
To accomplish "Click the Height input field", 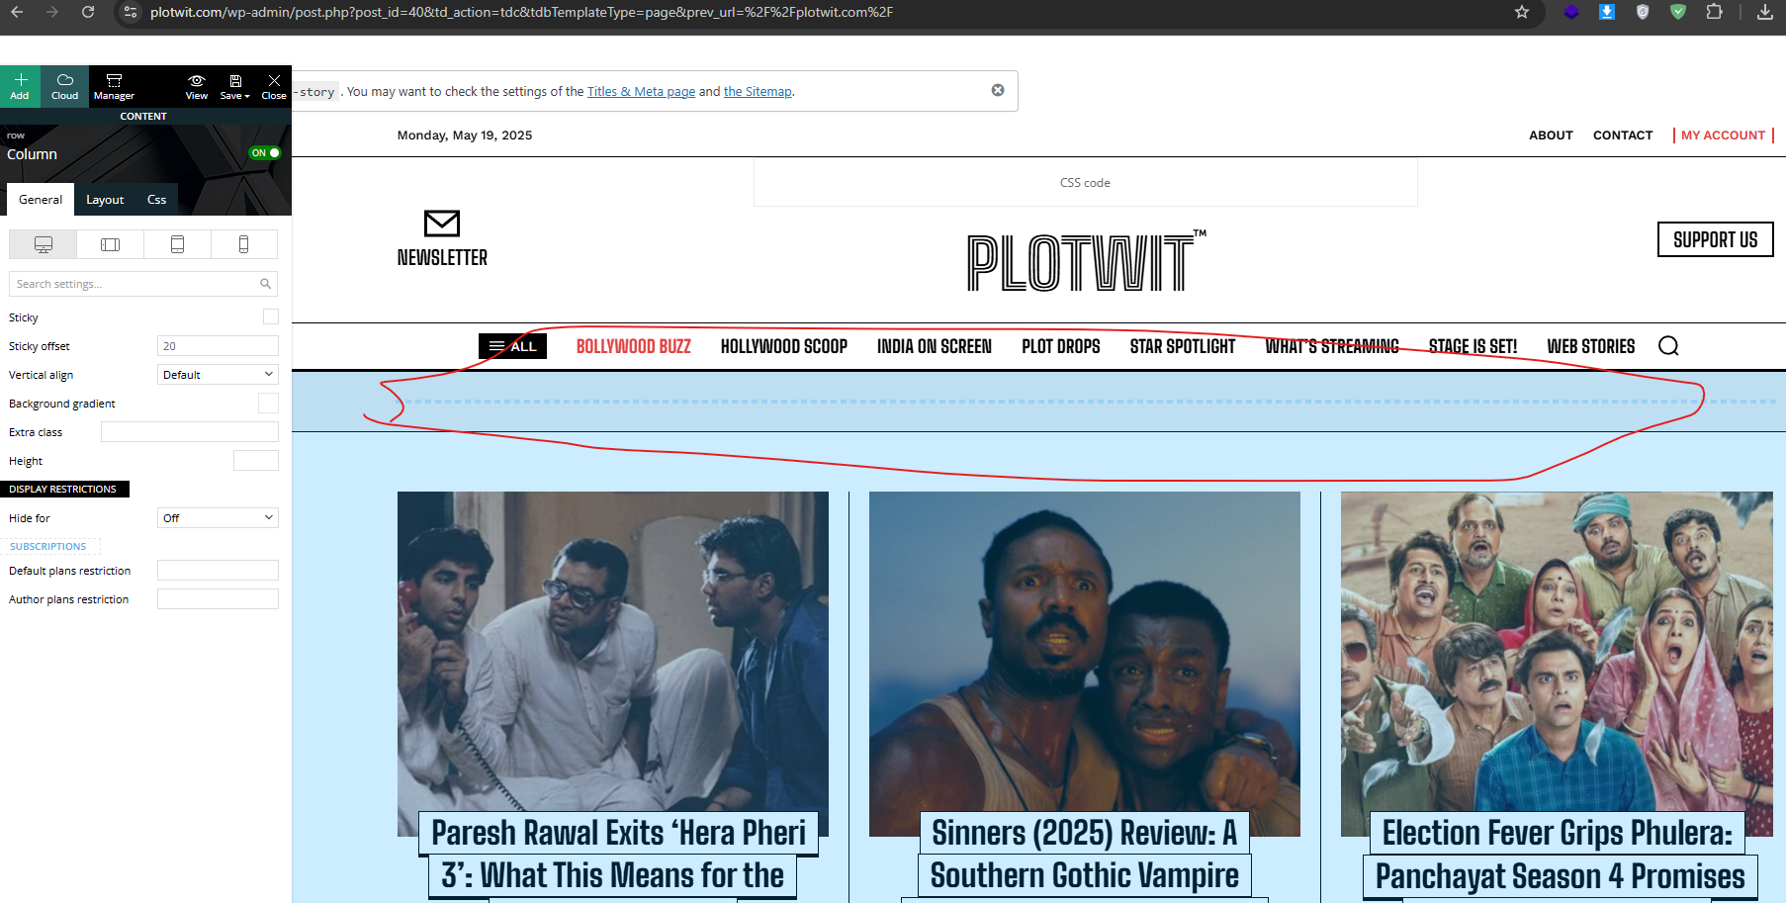I will pyautogui.click(x=256, y=461).
